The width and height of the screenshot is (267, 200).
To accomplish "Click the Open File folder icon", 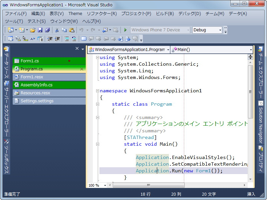I will 32,30.
